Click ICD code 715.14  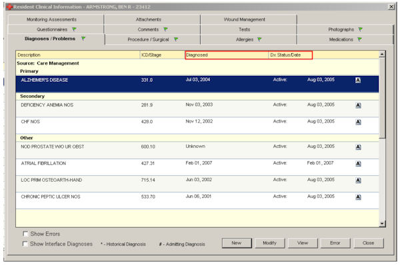pos(148,180)
